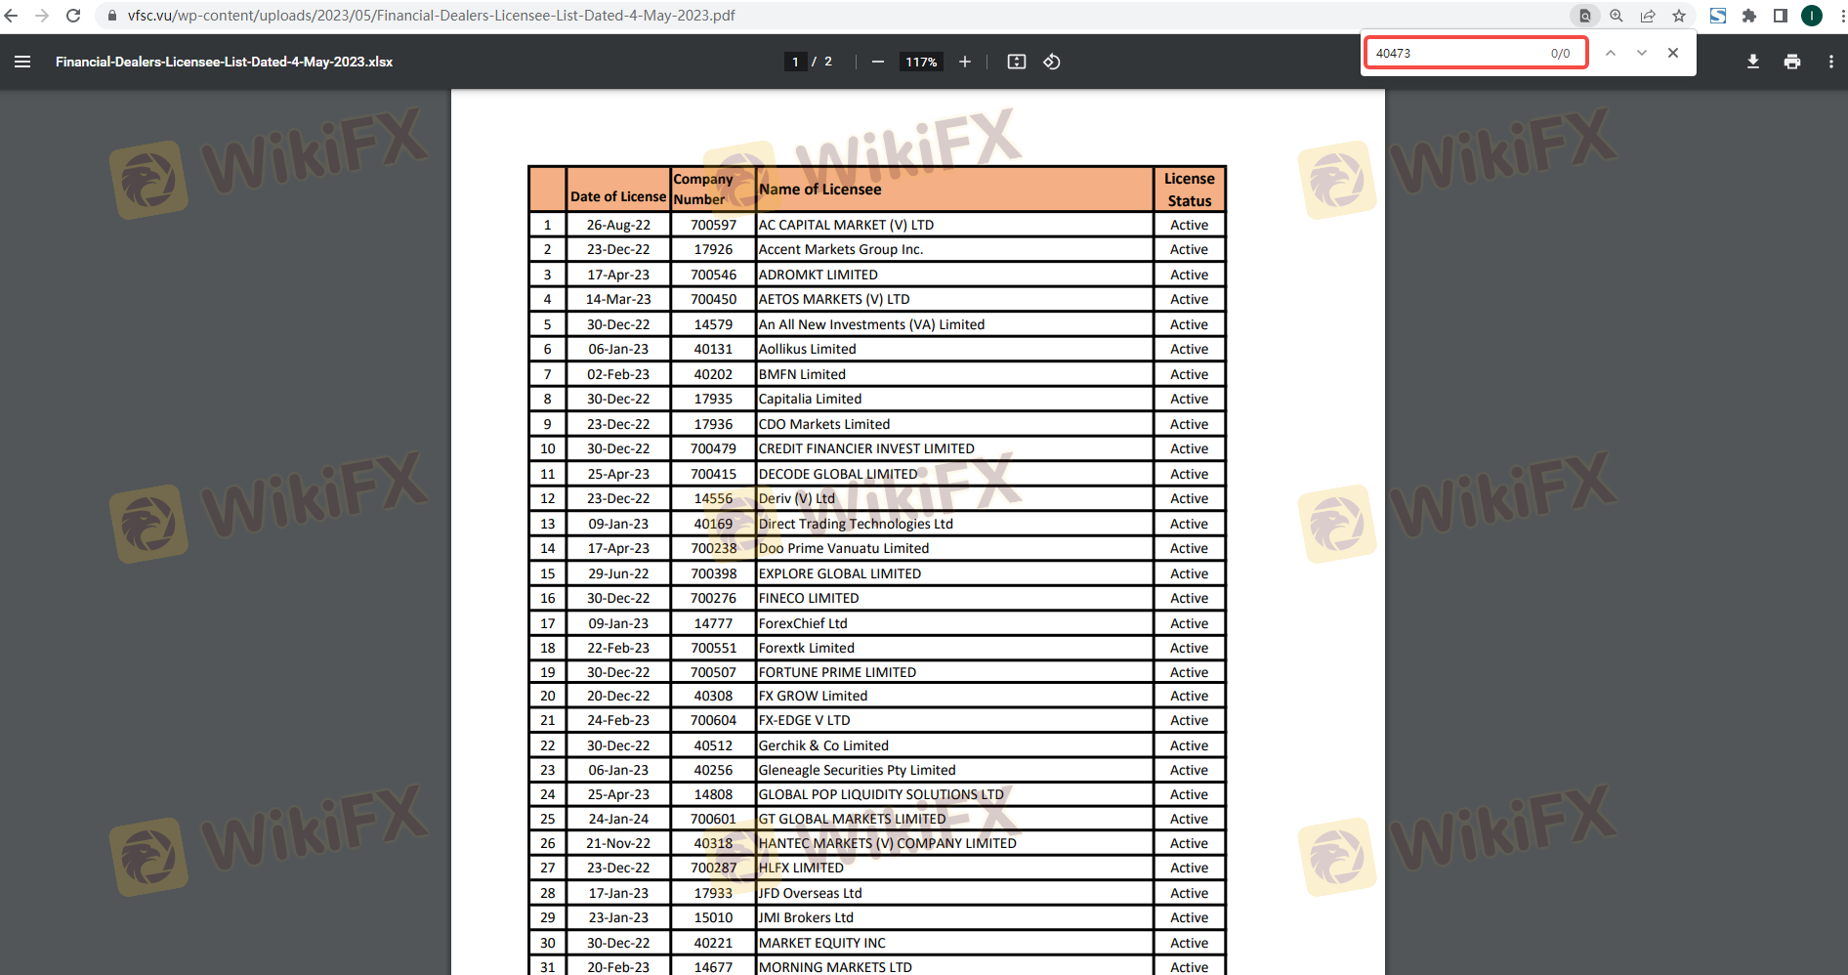Click the PDF page number field
Image resolution: width=1848 pixels, height=975 pixels.
(x=795, y=62)
